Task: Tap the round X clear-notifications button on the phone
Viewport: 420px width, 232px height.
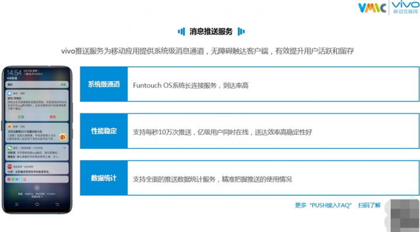Action: (37, 188)
